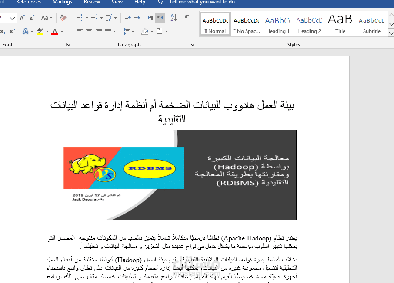Align text left
Screen dimensions: 394x283
click(x=80, y=31)
